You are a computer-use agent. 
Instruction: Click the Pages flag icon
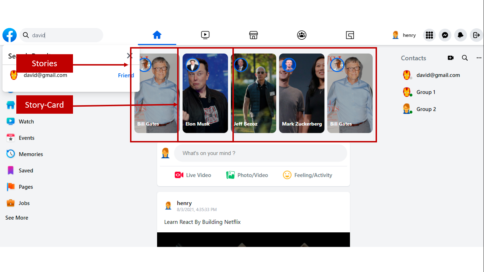point(11,187)
